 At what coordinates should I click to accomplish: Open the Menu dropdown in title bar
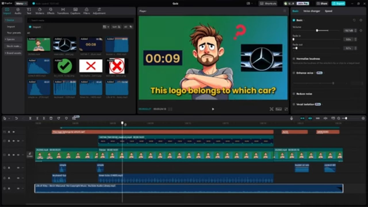click(x=21, y=3)
